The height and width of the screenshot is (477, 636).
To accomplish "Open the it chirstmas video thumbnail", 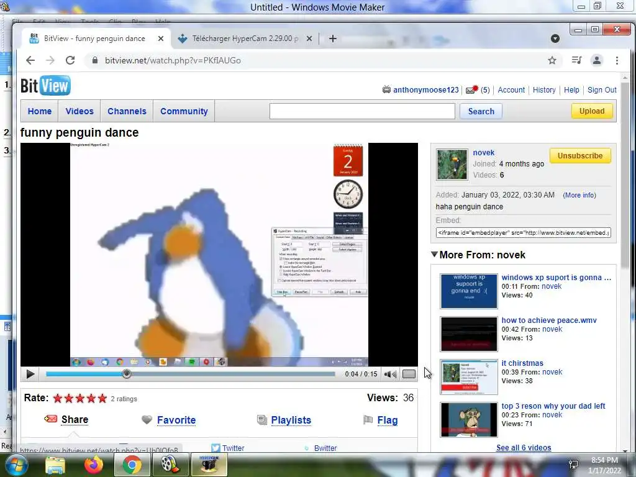I will coord(469,377).
